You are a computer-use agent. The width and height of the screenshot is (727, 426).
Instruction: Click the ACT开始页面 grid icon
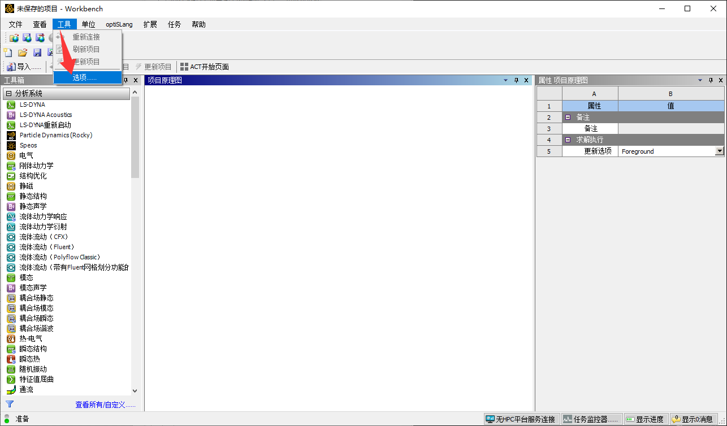pyautogui.click(x=184, y=67)
